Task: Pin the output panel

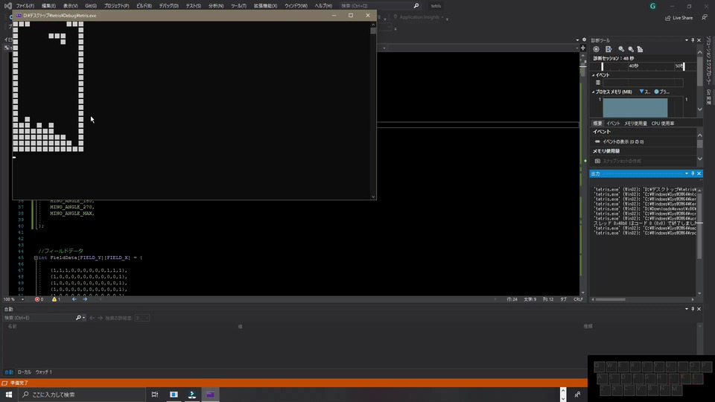Action: 693,173
